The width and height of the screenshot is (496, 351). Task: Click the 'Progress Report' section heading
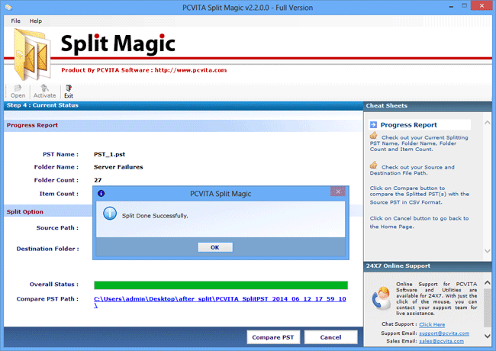[32, 125]
